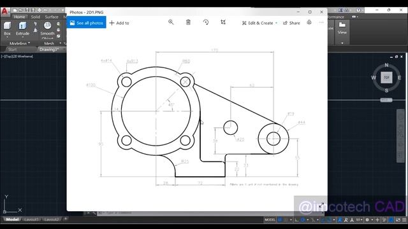Switch to the Model layout tab
The height and width of the screenshot is (229, 408).
(12, 219)
